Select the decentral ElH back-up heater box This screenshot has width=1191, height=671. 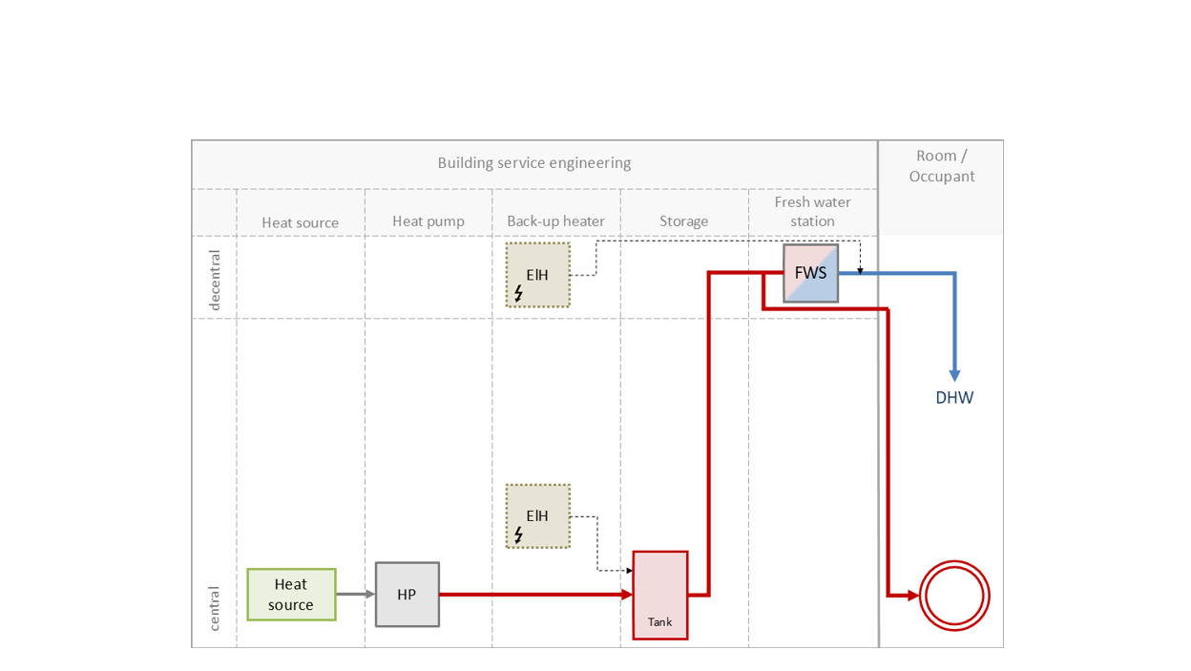coord(538,274)
